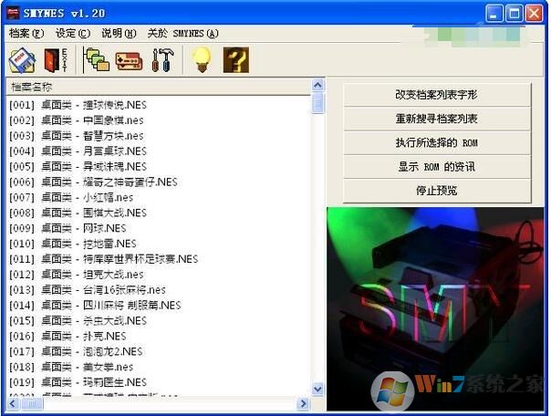Click the open ROM disk icon
The width and height of the screenshot is (551, 416).
pos(21,60)
